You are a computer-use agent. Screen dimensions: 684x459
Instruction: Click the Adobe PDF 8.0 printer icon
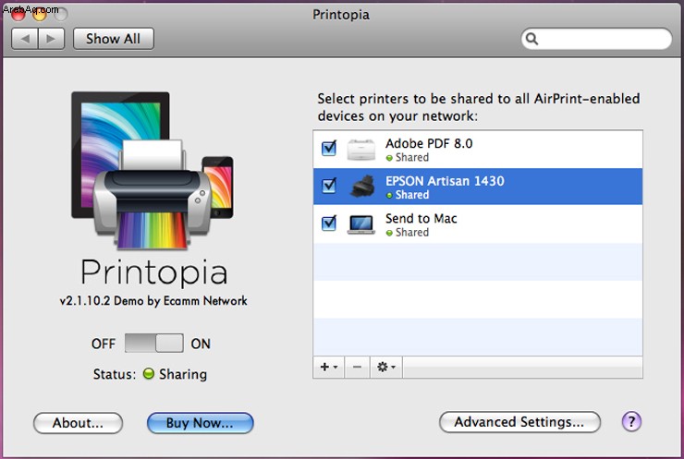[x=360, y=150]
